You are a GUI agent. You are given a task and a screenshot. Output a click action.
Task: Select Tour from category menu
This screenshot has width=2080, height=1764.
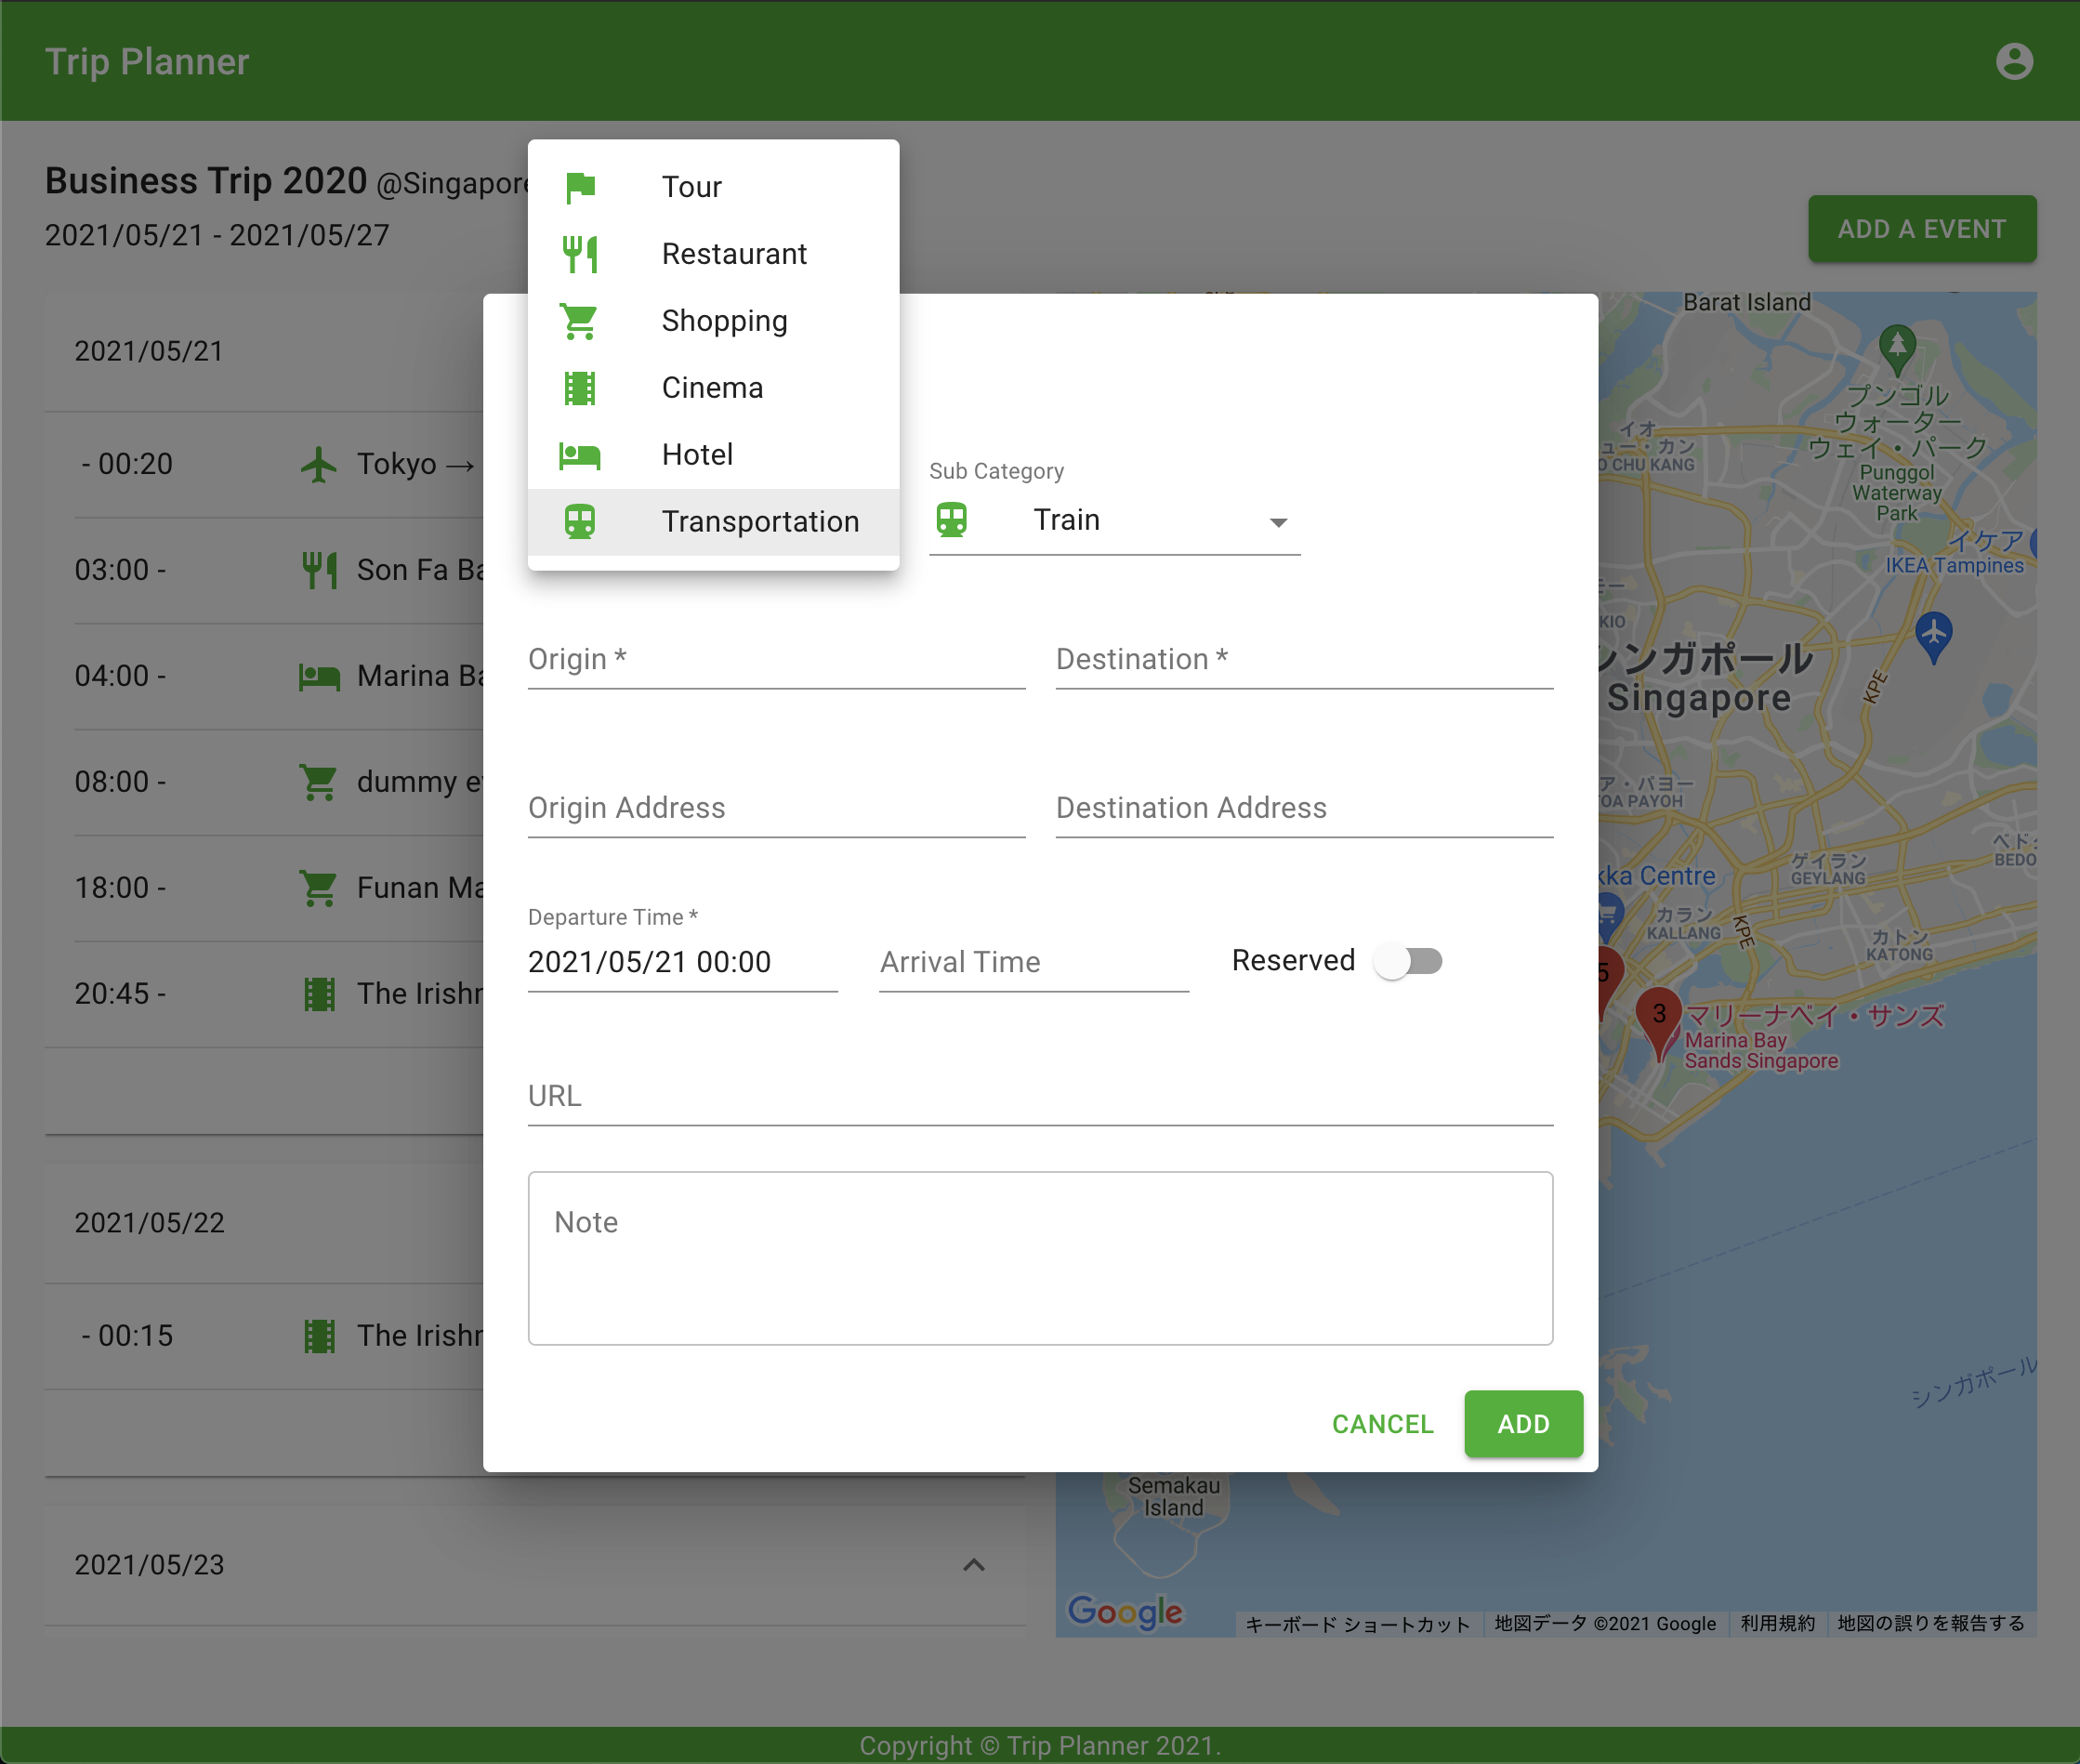coord(714,187)
